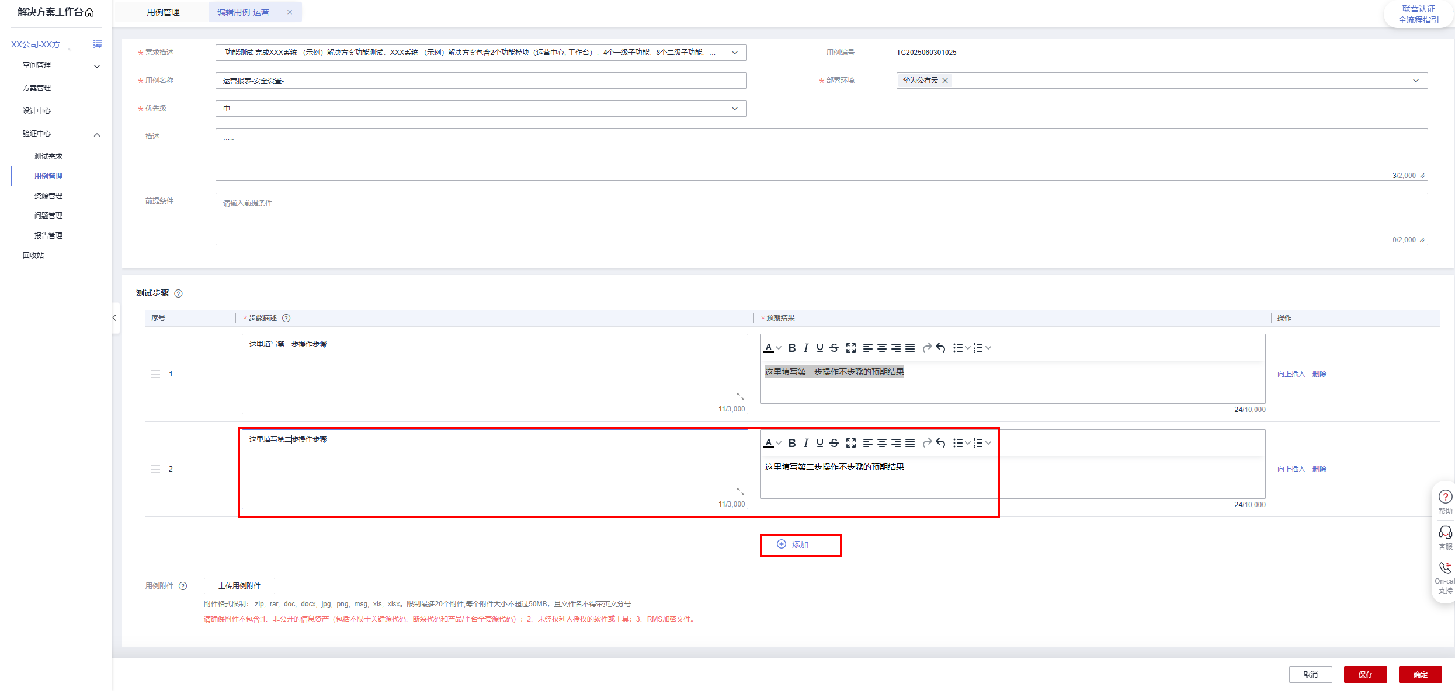Open font color dropdown in step 2 editor

click(x=779, y=443)
